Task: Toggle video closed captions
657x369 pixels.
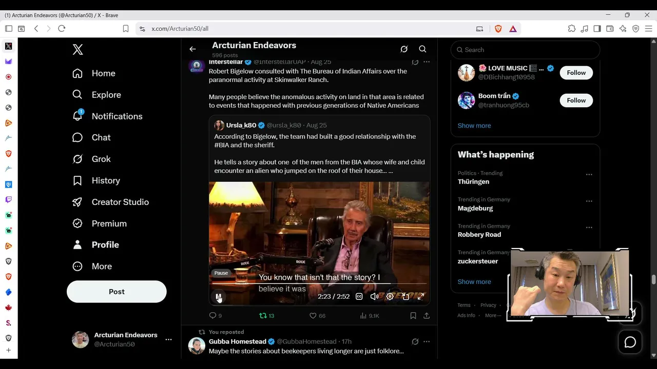Action: 359,296
